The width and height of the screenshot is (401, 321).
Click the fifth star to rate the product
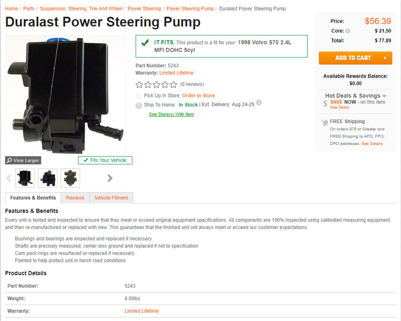point(173,84)
